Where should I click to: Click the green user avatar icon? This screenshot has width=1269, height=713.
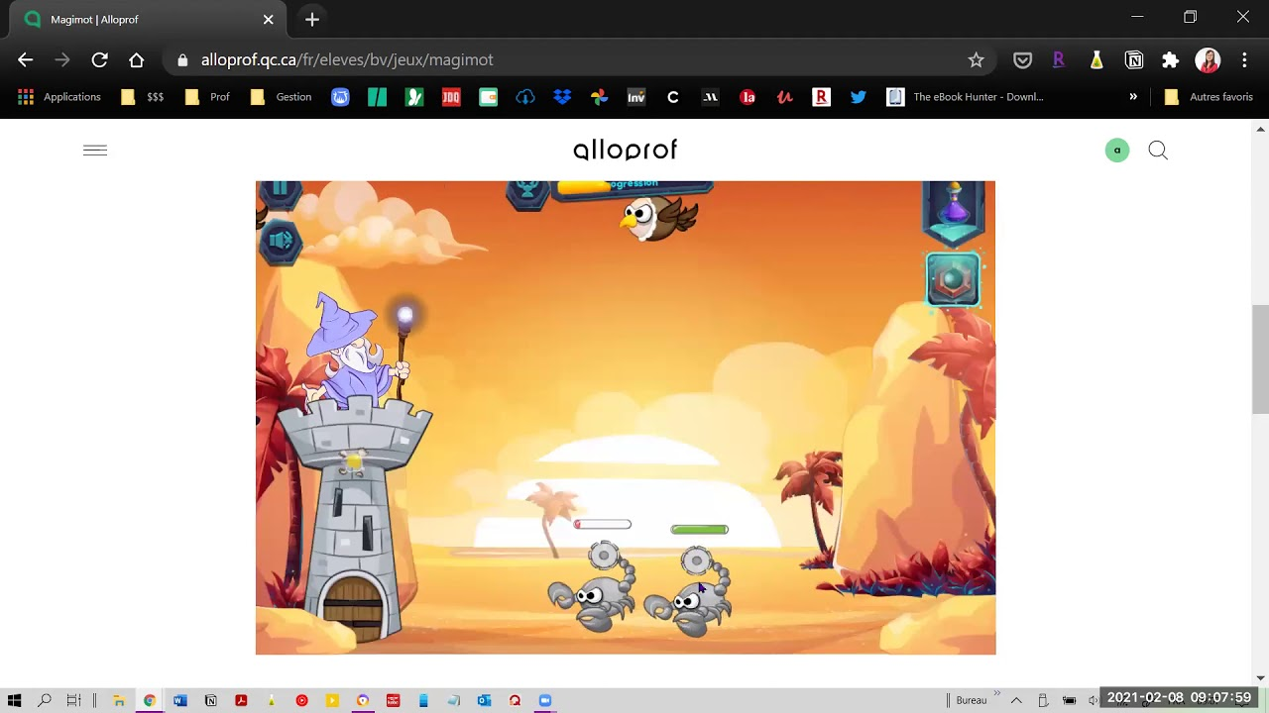1117,151
